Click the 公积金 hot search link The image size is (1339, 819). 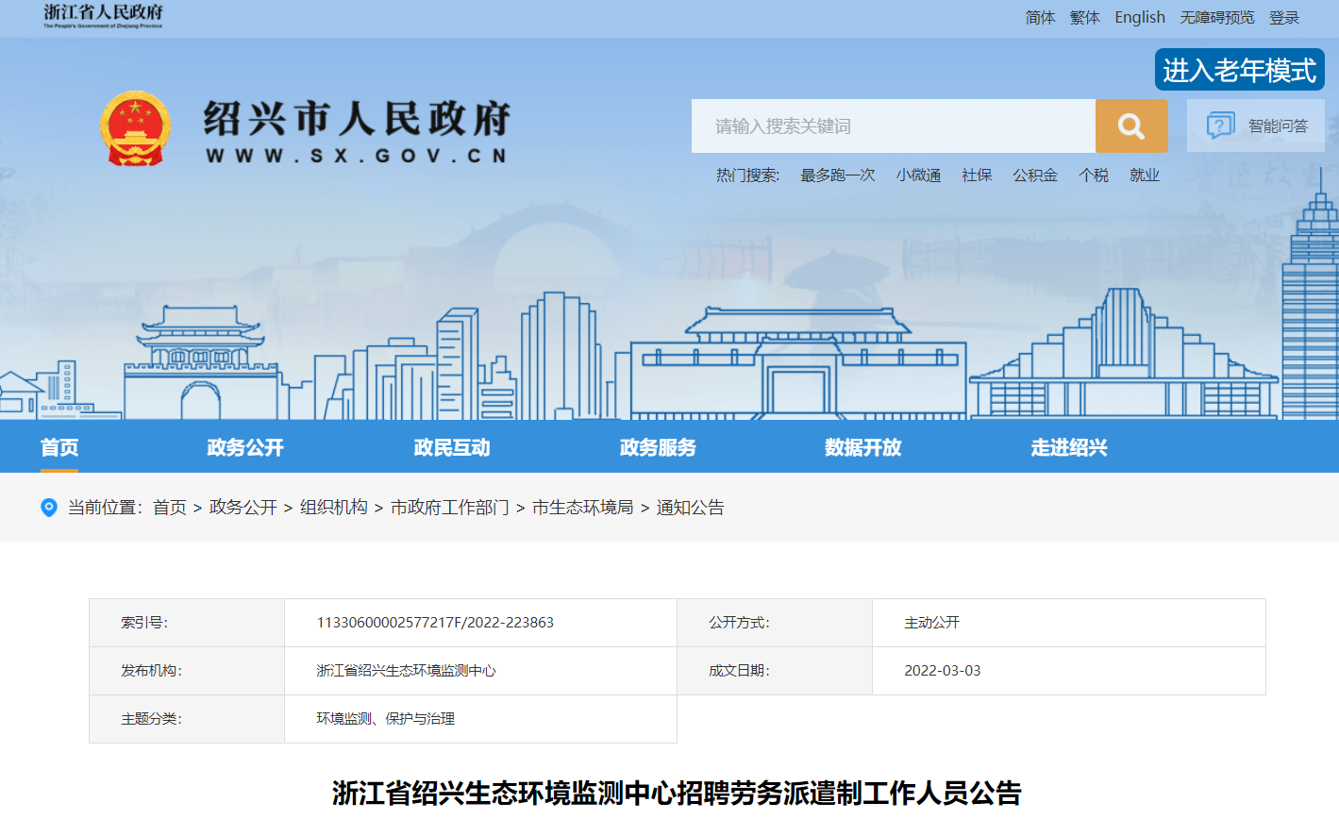coord(1034,175)
